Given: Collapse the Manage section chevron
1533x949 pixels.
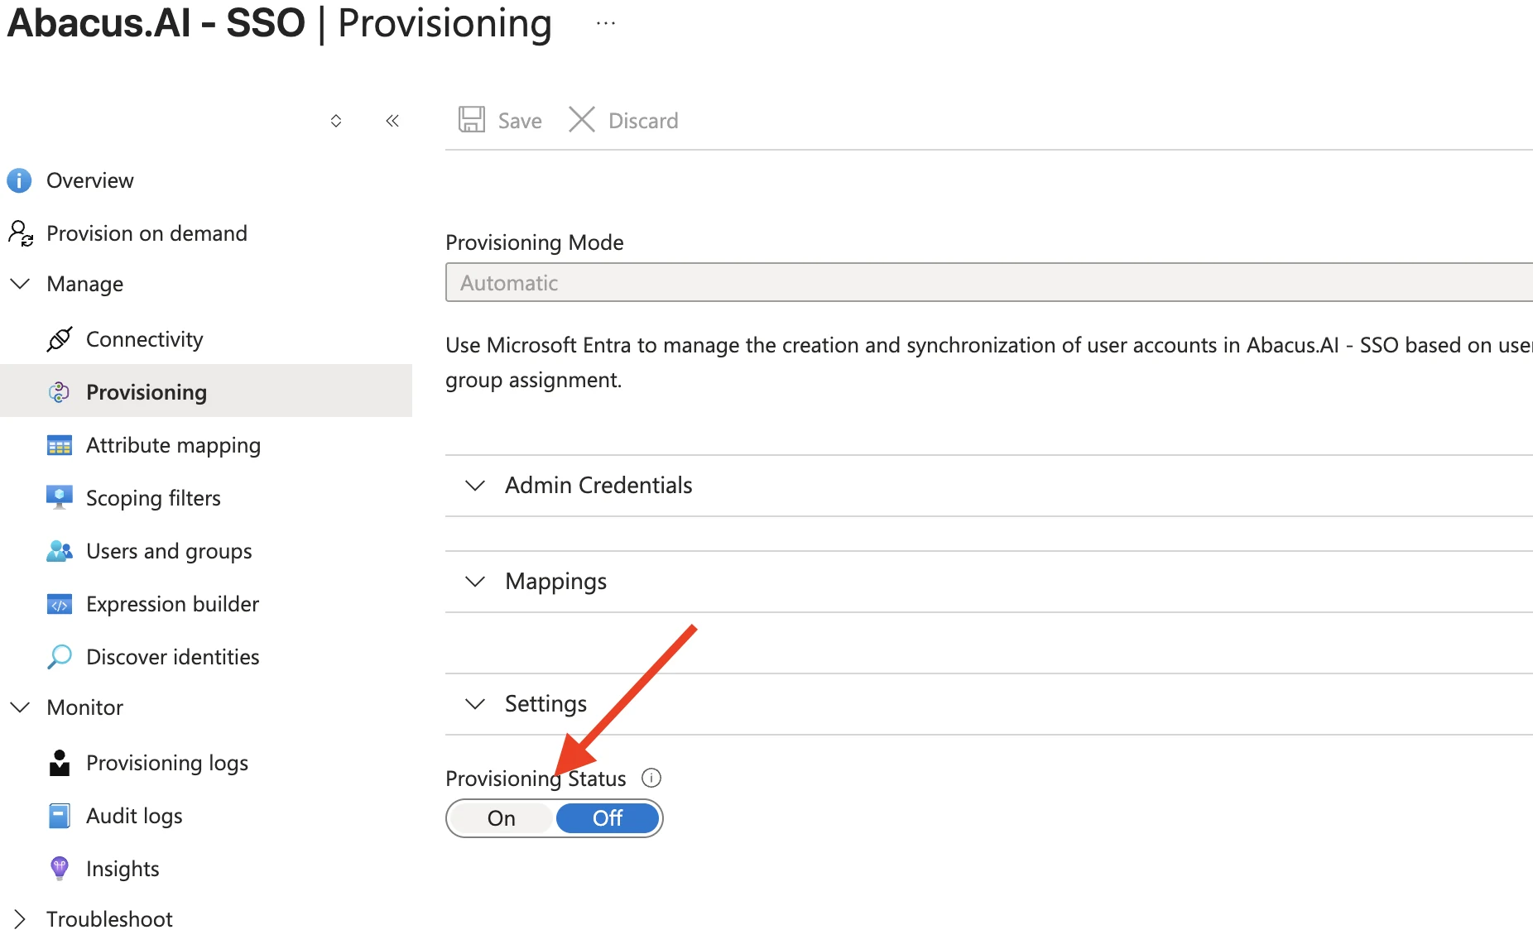Looking at the screenshot, I should (20, 284).
